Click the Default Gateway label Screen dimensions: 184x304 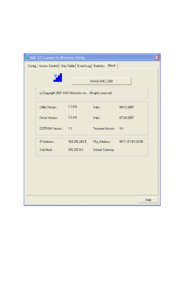click(104, 150)
